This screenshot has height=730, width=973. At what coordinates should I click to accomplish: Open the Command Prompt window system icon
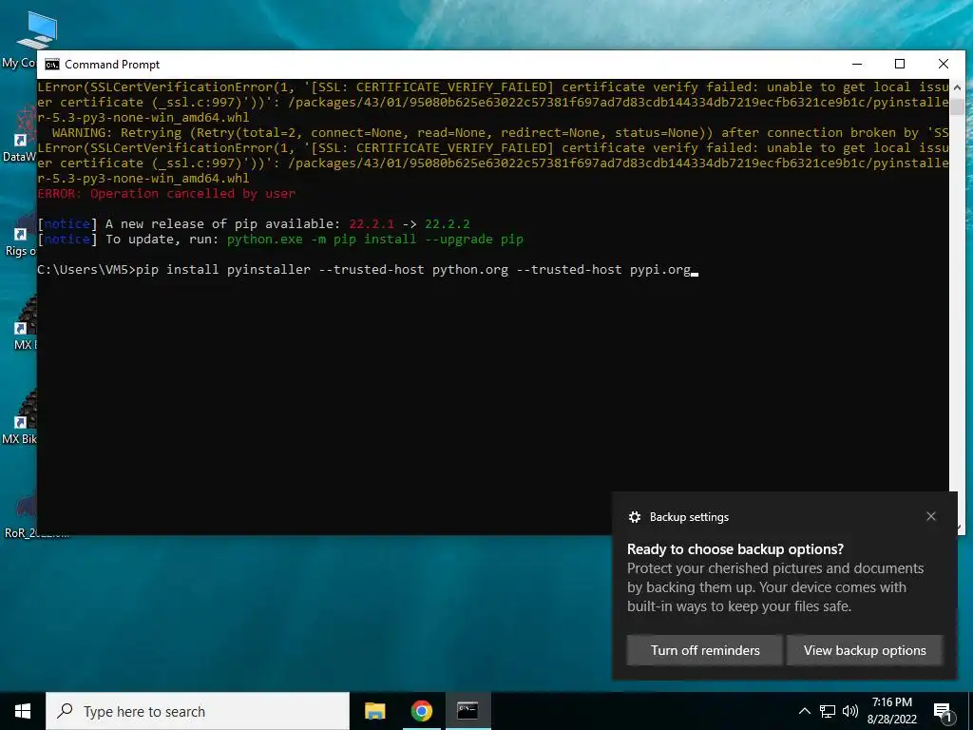pyautogui.click(x=52, y=65)
